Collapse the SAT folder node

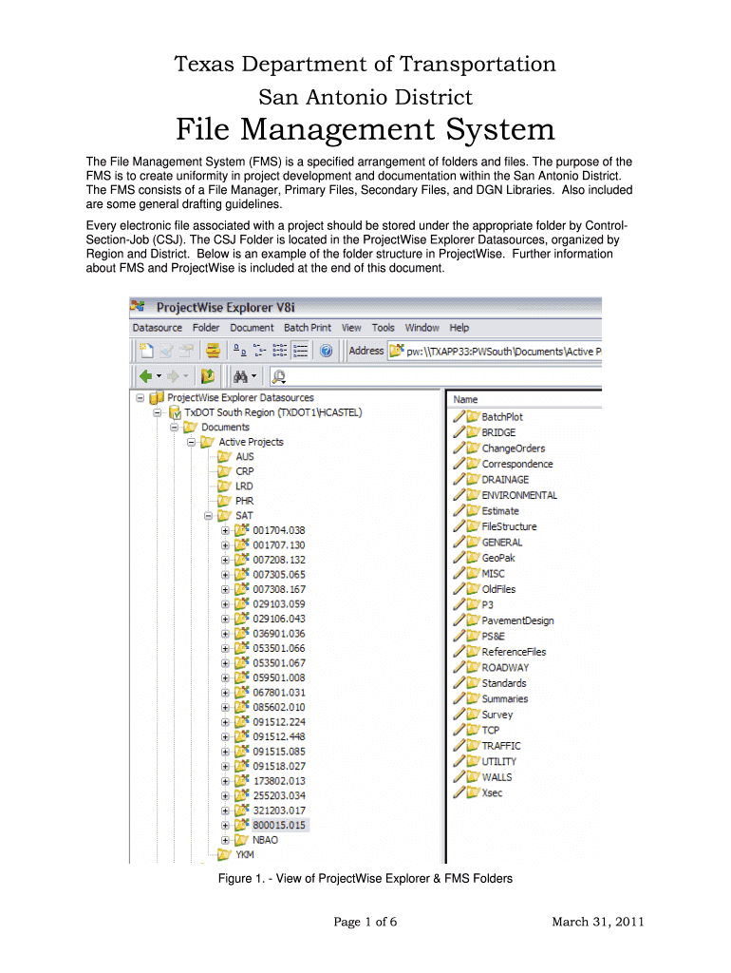point(208,515)
